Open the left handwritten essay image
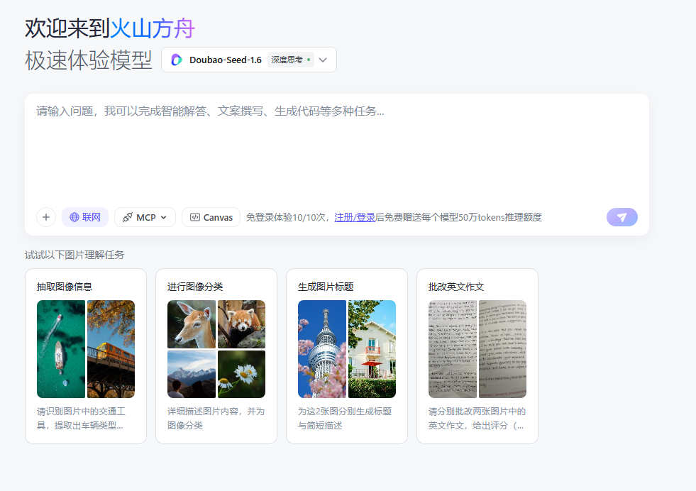The height and width of the screenshot is (491, 696). (x=453, y=348)
